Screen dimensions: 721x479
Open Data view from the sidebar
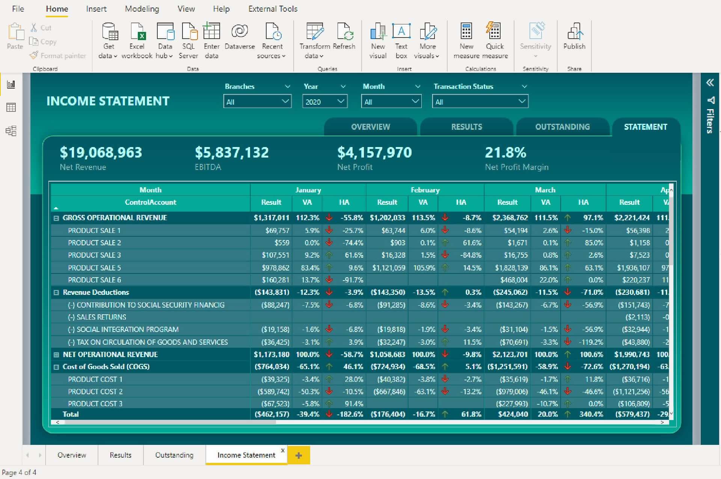click(11, 108)
